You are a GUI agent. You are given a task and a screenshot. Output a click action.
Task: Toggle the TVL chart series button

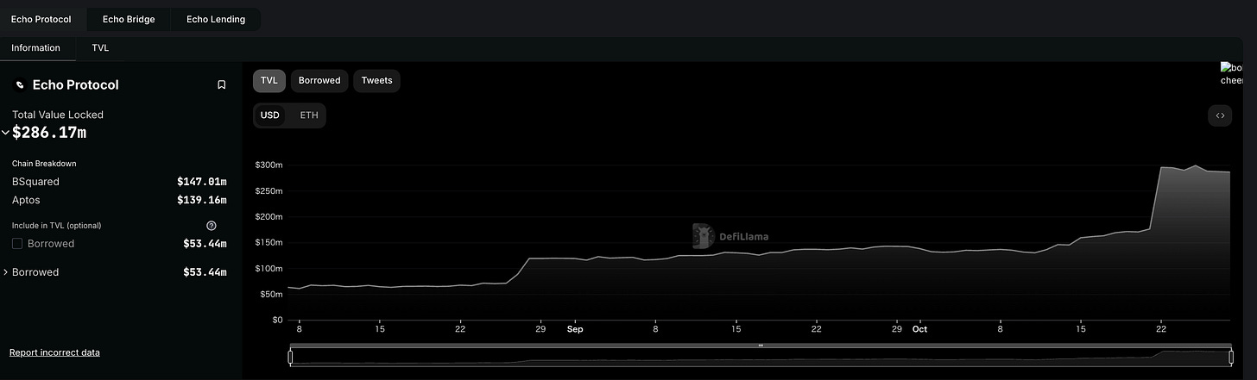269,81
